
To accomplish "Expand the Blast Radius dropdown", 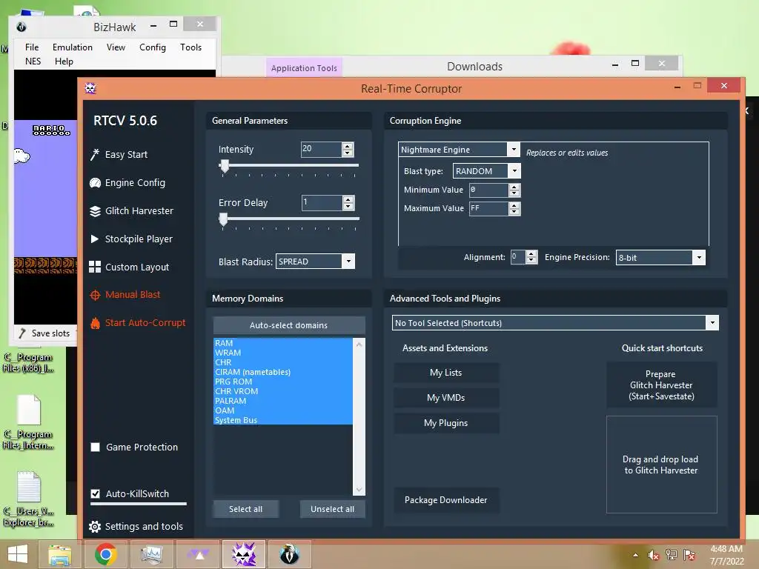I will tap(348, 262).
